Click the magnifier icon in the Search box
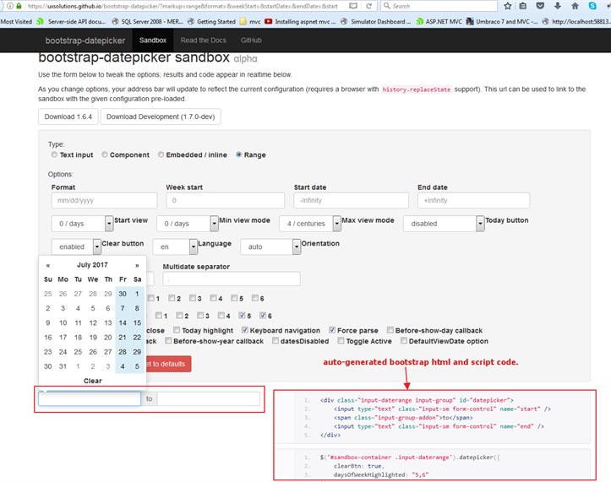 [386, 6]
